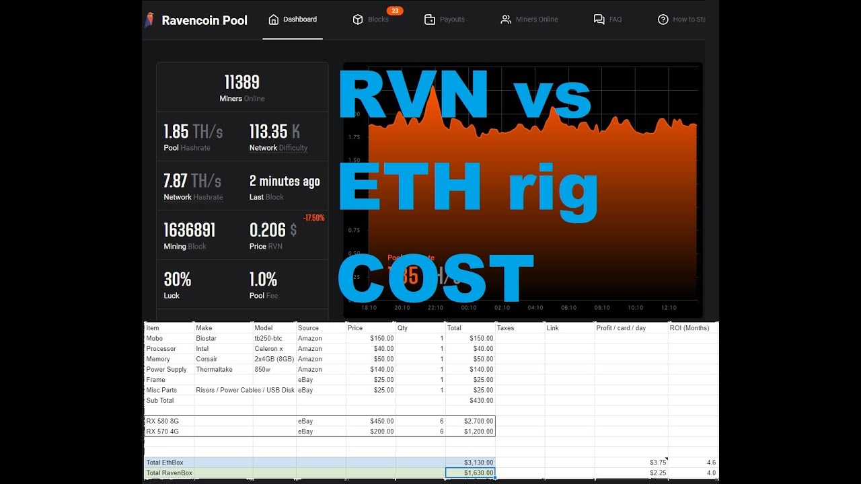861x484 pixels.
Task: Click the Blocks cube icon
Action: (x=358, y=19)
